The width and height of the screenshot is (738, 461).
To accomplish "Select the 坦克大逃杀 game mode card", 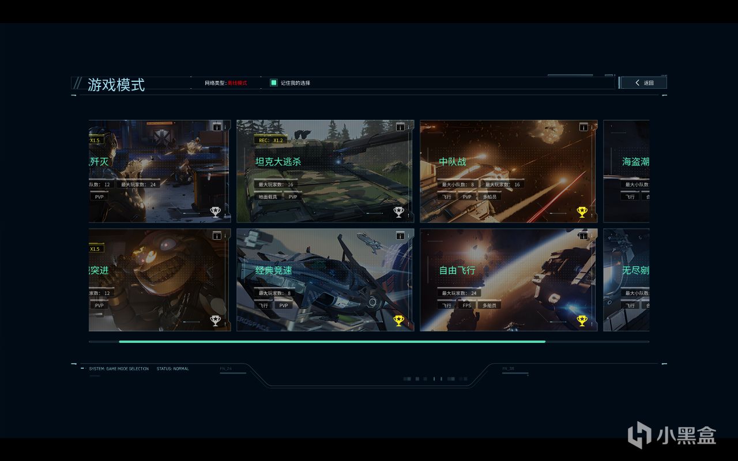I will tap(325, 171).
